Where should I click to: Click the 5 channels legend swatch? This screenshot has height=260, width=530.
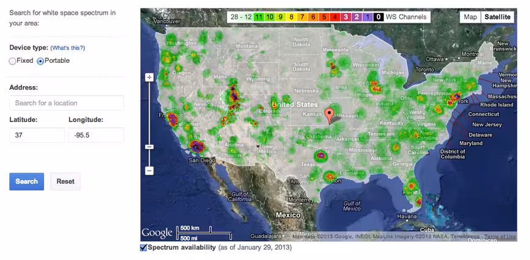[324, 17]
